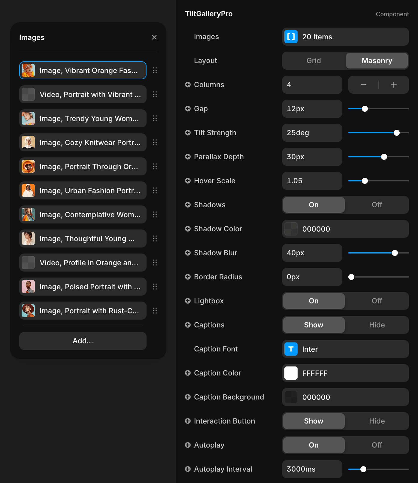Turn Shadows off

click(377, 205)
